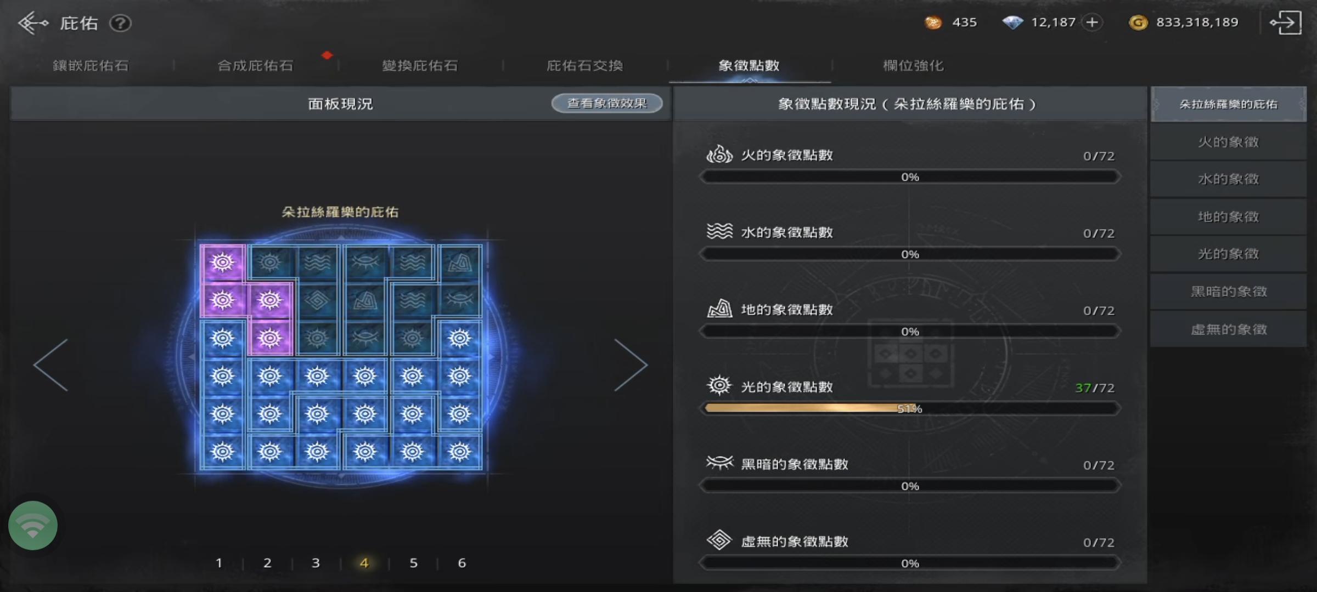The height and width of the screenshot is (592, 1317).
Task: Open the 合成庇佑石 tab
Action: pos(256,66)
